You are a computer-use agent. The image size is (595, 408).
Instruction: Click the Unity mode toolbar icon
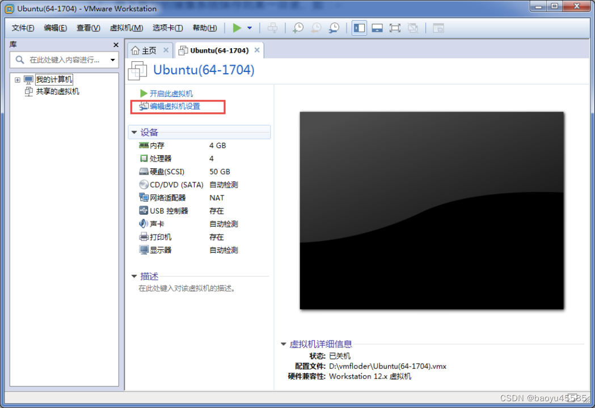pyautogui.click(x=413, y=28)
